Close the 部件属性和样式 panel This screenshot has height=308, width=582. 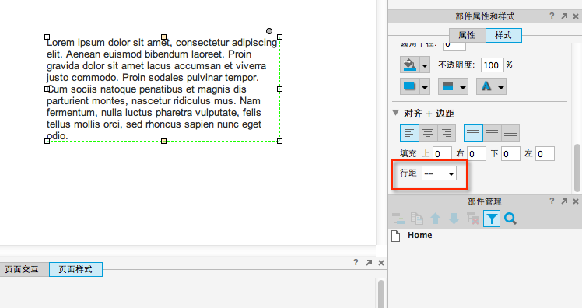point(576,16)
